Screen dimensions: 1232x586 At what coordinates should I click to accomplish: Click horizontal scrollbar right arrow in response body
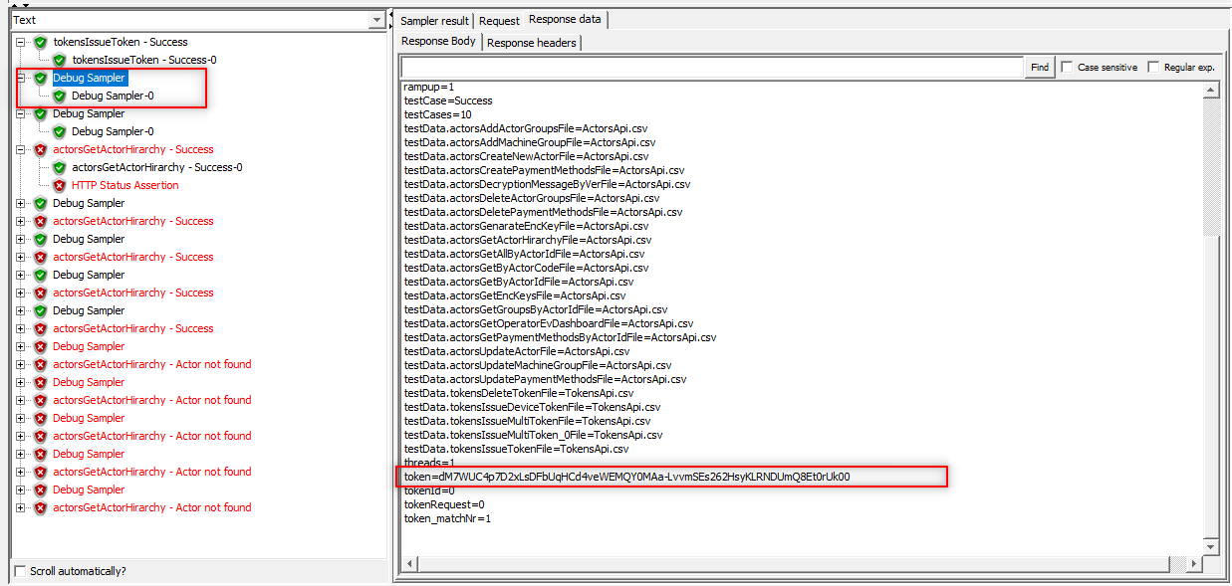click(x=1193, y=564)
